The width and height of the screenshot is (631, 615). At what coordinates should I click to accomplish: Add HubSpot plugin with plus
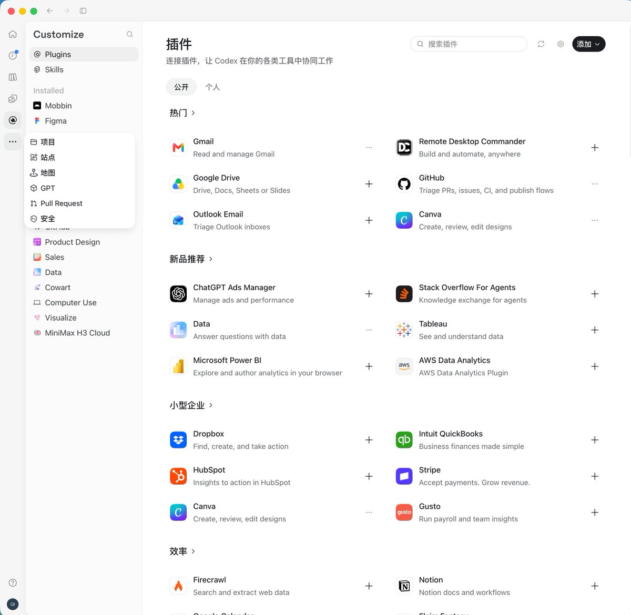[x=369, y=476]
